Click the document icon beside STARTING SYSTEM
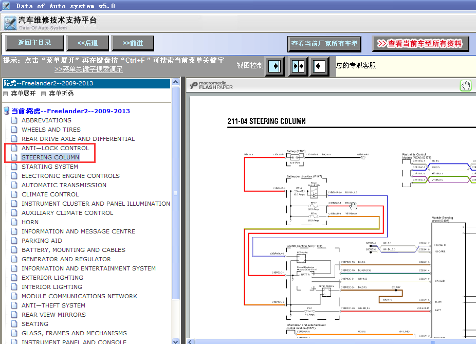This screenshot has width=476, height=344. [14, 167]
